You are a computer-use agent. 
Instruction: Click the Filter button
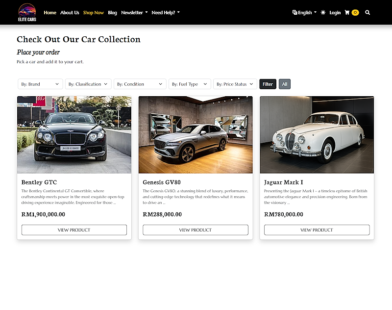[x=268, y=84]
